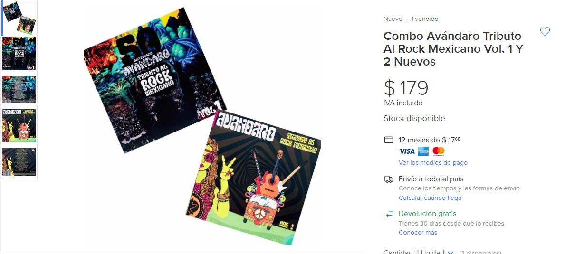Open the Cantidad unit dropdown chevron

tap(450, 253)
